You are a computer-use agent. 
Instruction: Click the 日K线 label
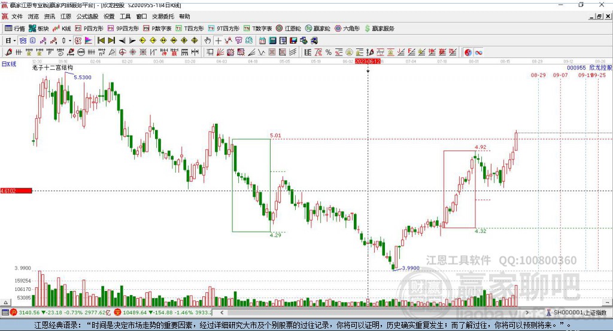[9, 64]
